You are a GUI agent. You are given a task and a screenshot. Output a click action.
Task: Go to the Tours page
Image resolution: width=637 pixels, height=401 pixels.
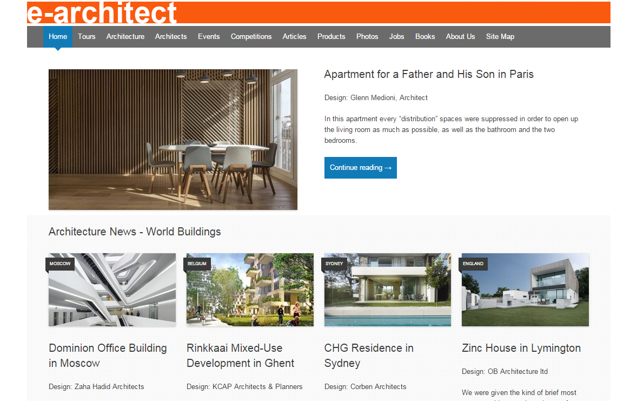point(87,37)
